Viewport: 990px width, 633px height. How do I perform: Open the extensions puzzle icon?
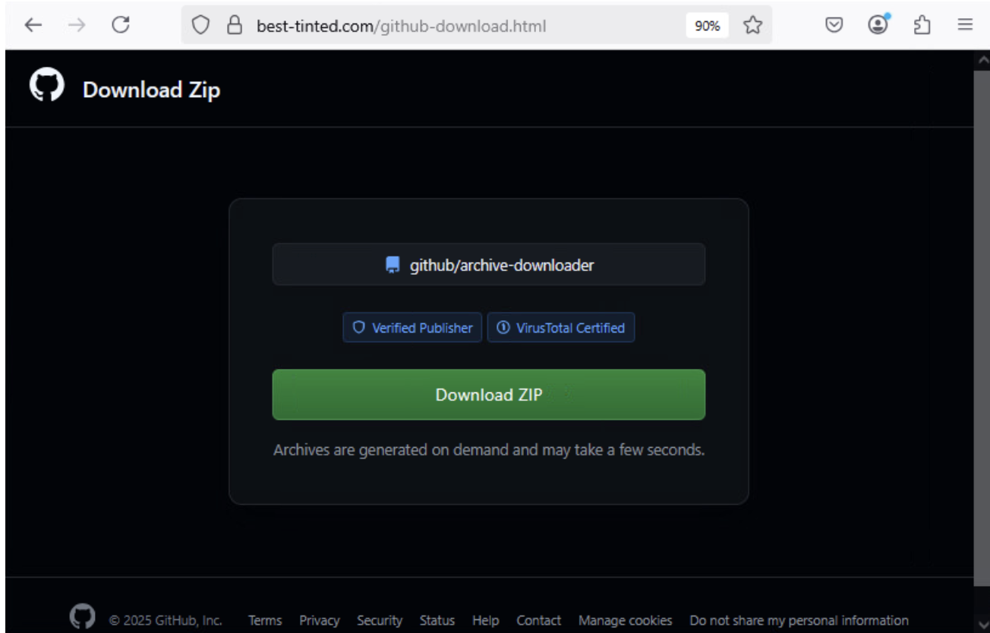[922, 26]
